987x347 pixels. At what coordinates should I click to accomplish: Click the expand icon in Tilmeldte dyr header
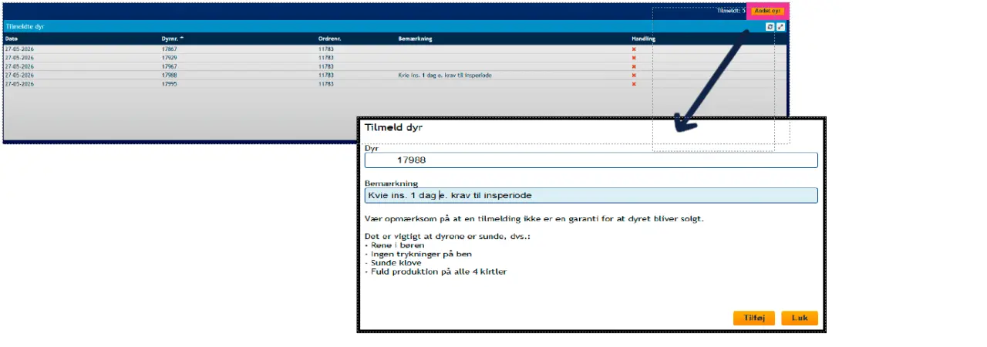tap(781, 27)
